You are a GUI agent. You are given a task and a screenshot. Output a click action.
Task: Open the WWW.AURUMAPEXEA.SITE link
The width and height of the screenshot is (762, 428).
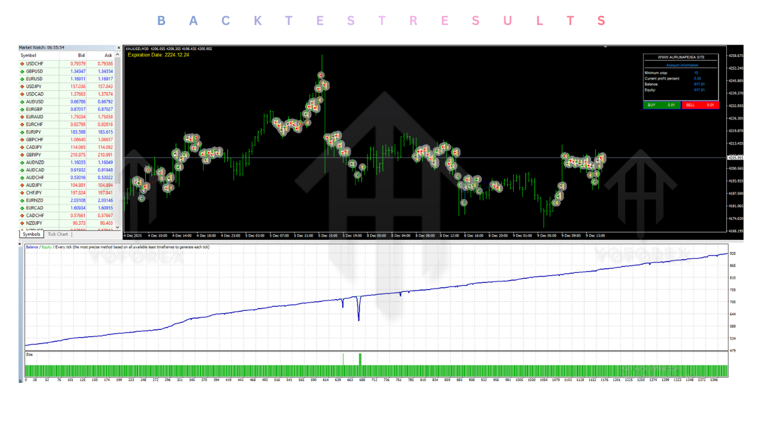pyautogui.click(x=681, y=57)
